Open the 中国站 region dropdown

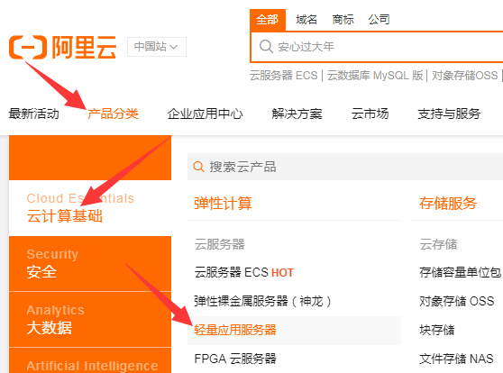pos(157,47)
